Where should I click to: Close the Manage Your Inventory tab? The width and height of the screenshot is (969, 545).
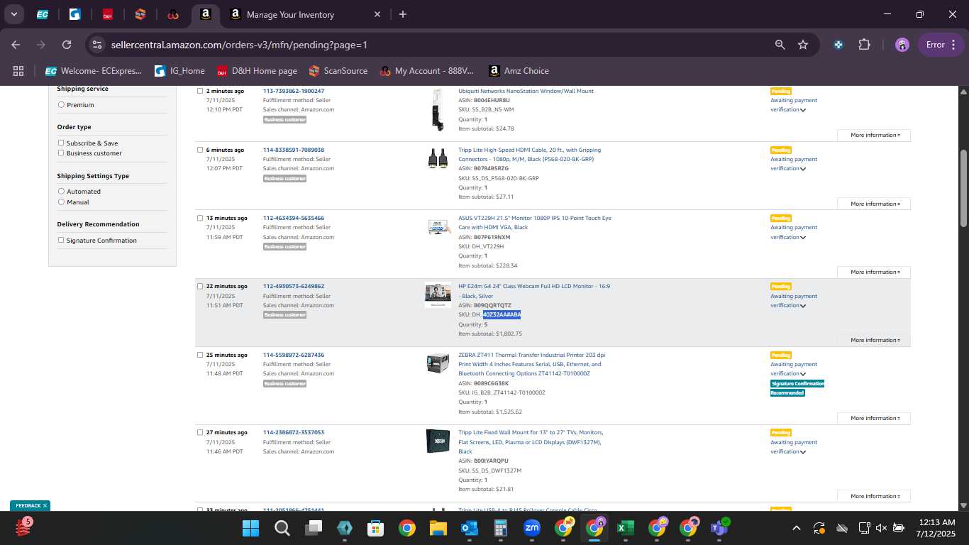point(377,14)
